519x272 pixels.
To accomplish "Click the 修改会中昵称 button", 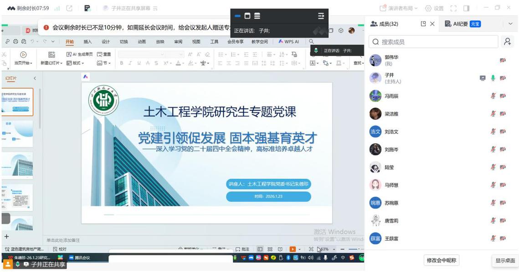I will (x=441, y=260).
